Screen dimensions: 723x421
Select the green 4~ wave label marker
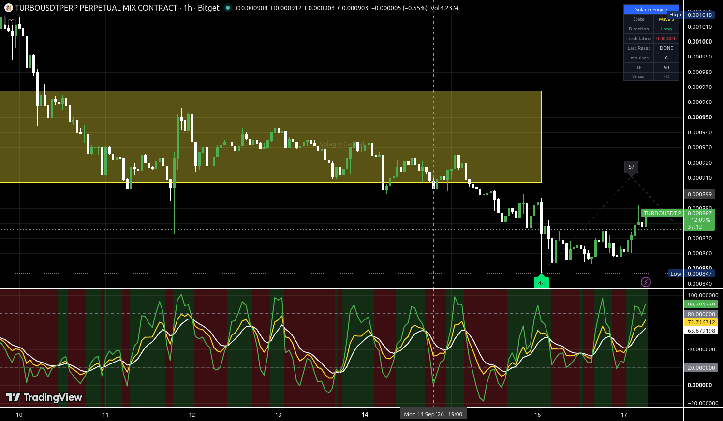click(x=541, y=282)
